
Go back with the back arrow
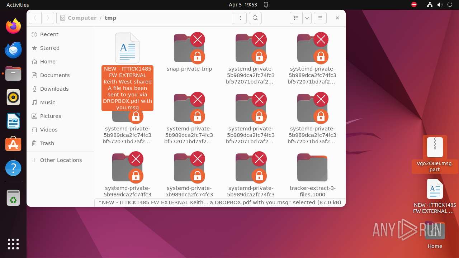coord(35,18)
